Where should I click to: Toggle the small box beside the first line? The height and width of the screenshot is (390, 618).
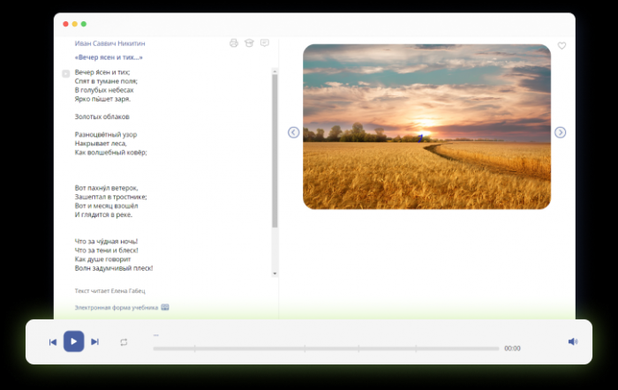tap(66, 73)
